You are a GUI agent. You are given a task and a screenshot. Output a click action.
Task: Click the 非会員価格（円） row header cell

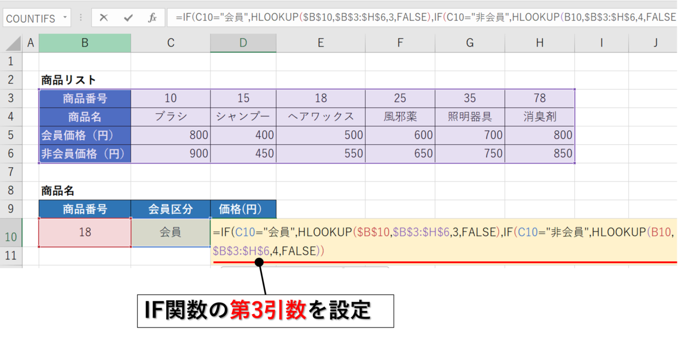click(x=85, y=154)
